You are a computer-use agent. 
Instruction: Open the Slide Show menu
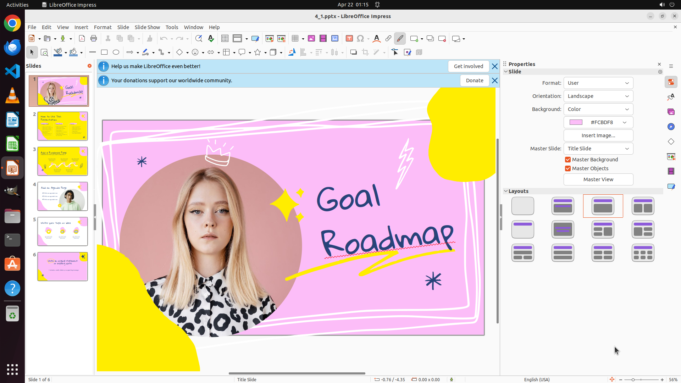[x=147, y=27]
